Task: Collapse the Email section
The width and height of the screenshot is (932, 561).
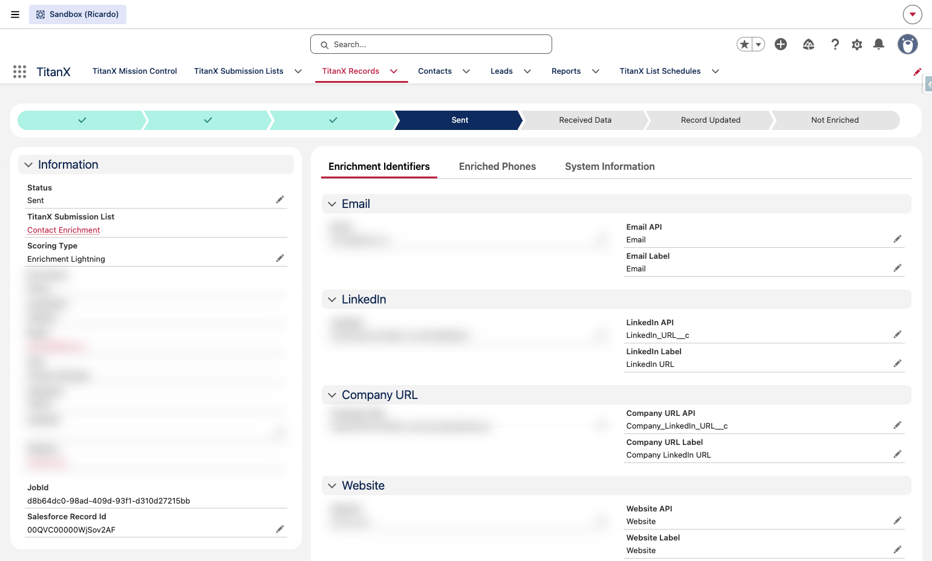Action: point(616,204)
